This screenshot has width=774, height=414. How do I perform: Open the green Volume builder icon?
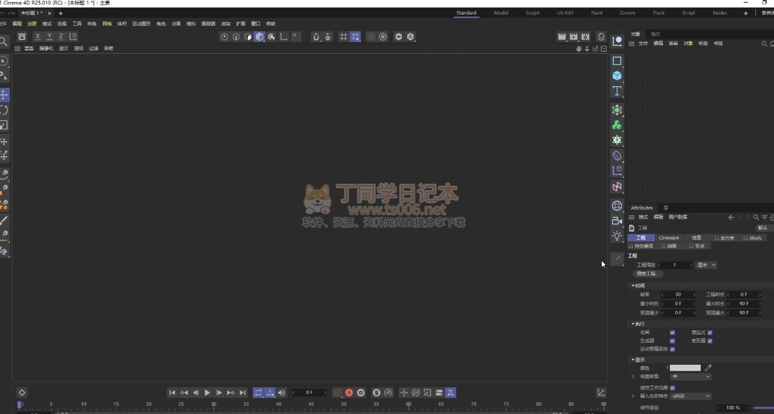coord(617,125)
